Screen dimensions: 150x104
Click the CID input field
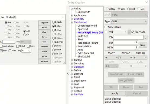click(x=128, y=37)
